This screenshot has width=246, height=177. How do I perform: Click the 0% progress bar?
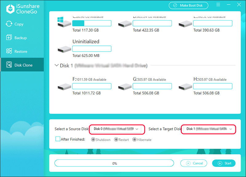(114, 163)
